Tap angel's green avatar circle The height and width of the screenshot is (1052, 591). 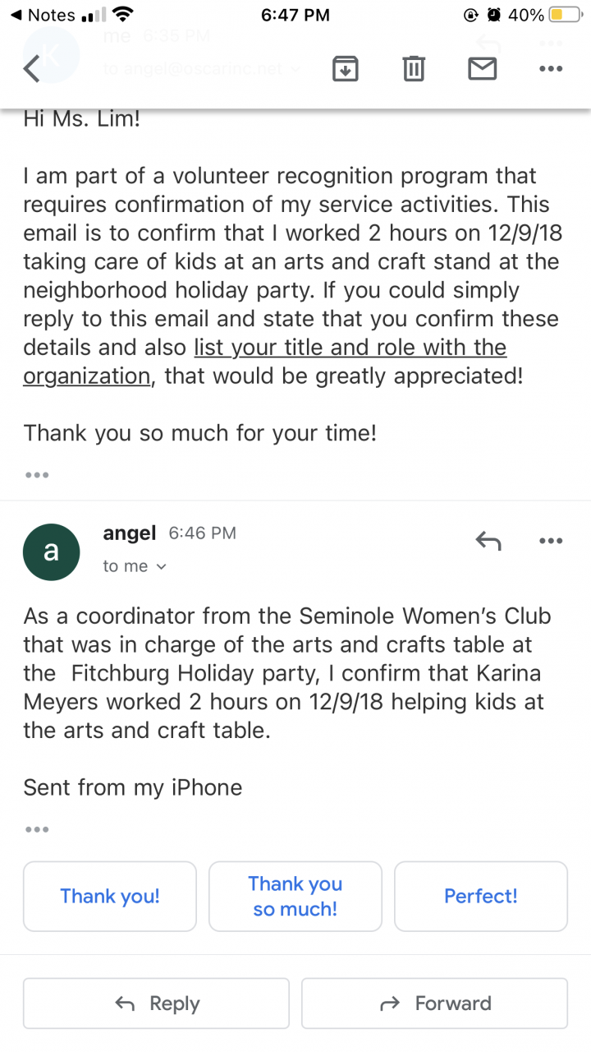coord(51,552)
